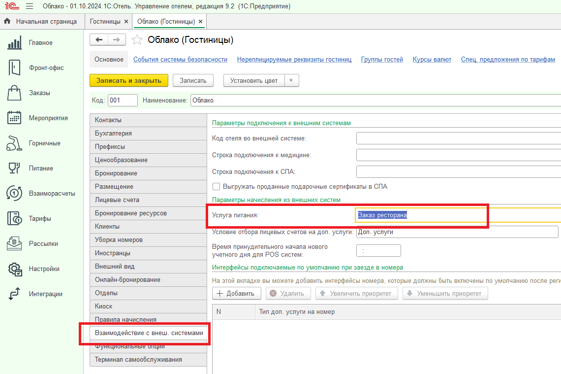Viewport: 561px width, 374px height.
Task: Switch to the Гостиницы tab
Action: tap(105, 22)
